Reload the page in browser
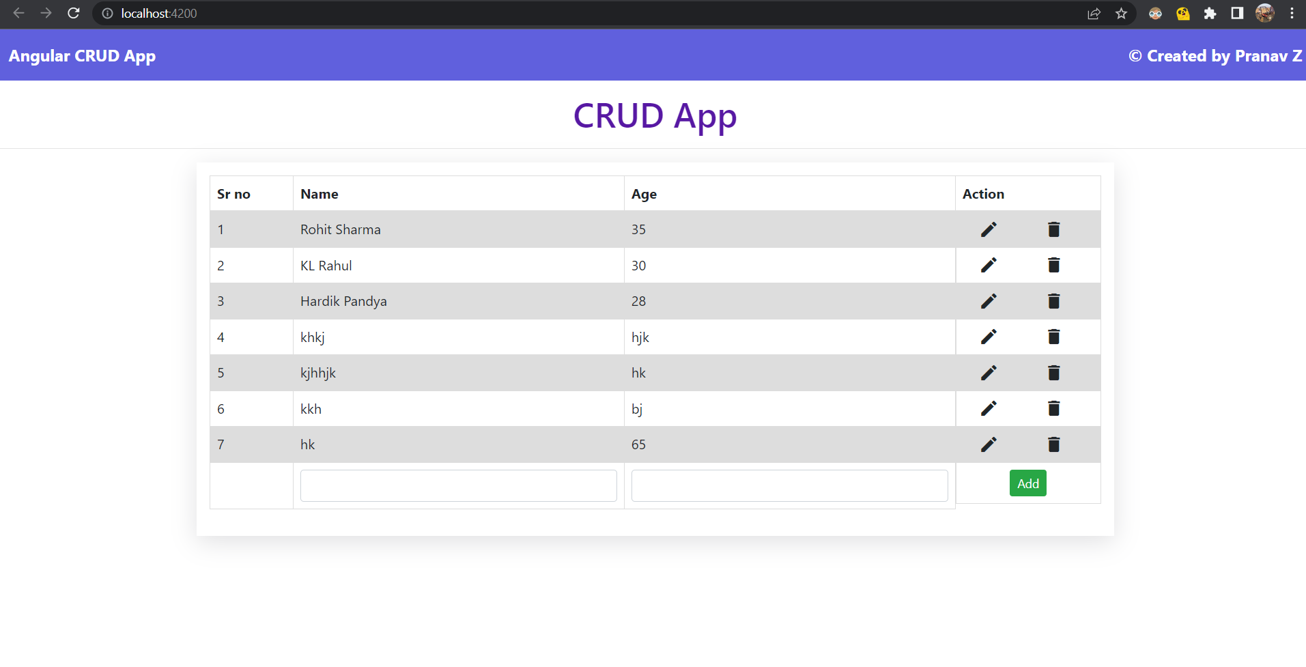The width and height of the screenshot is (1306, 667). coord(74,14)
